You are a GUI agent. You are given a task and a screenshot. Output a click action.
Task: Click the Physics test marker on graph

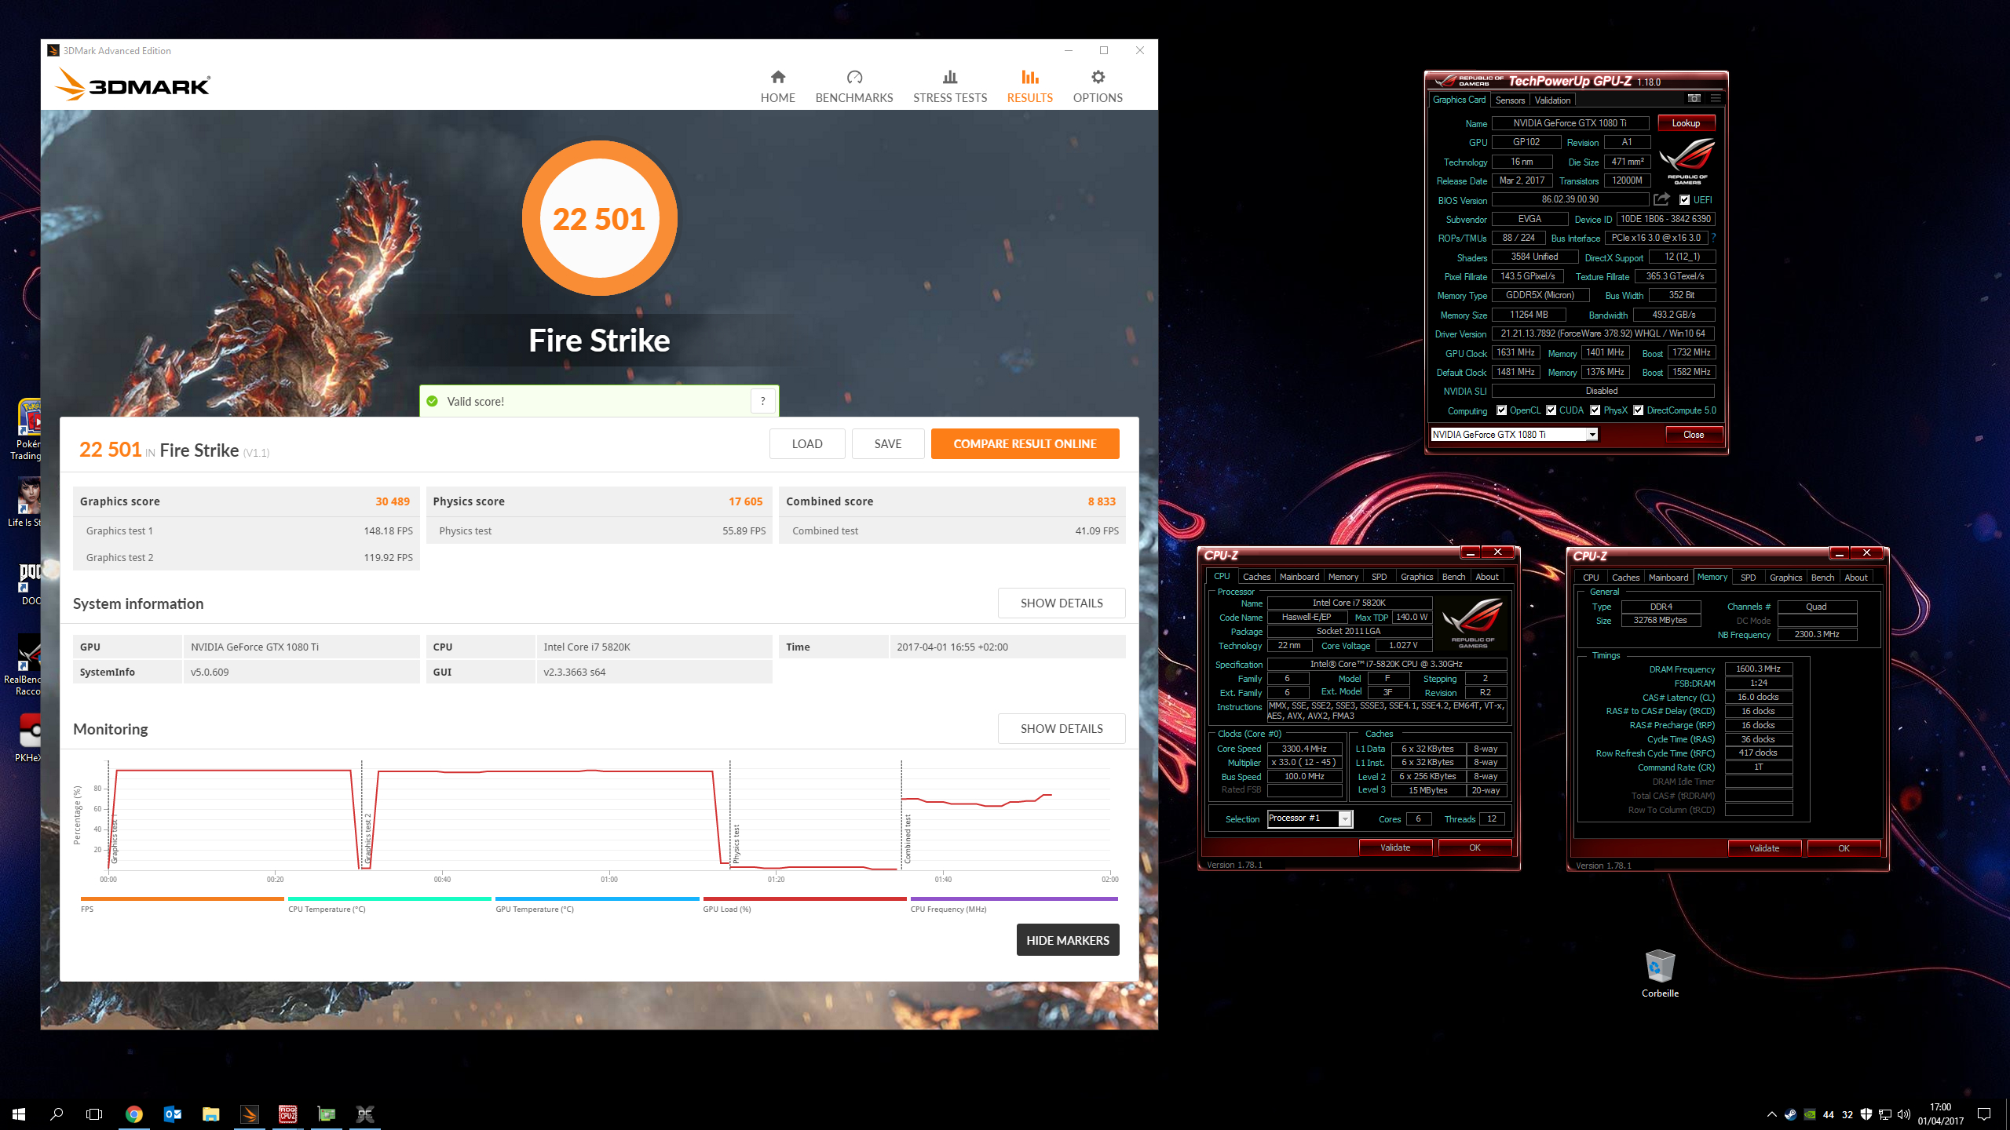(736, 844)
